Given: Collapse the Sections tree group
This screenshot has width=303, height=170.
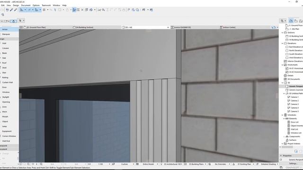Looking at the screenshot, I should pyautogui.click(x=282, y=33).
